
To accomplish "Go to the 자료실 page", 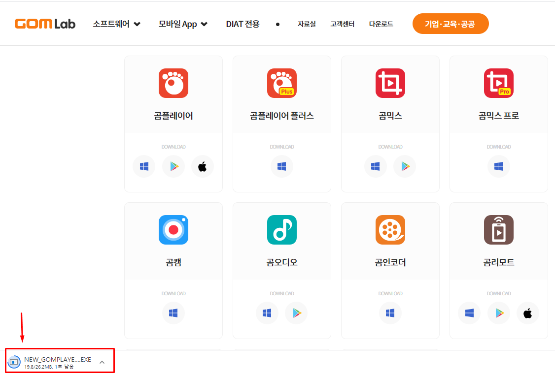I will (x=307, y=24).
